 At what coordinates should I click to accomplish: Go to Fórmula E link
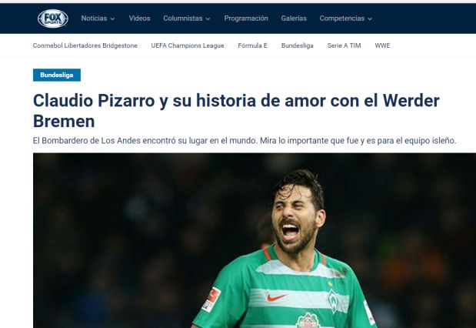252,45
